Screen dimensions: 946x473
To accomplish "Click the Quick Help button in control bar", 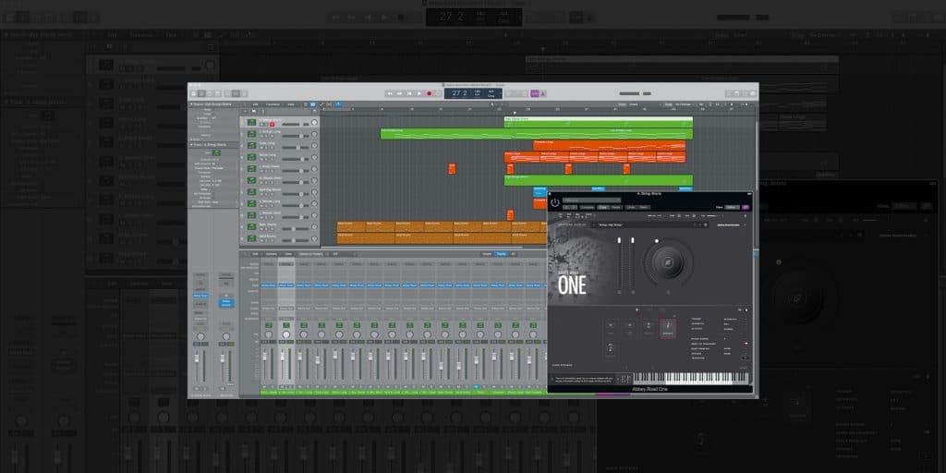I will point(210,93).
